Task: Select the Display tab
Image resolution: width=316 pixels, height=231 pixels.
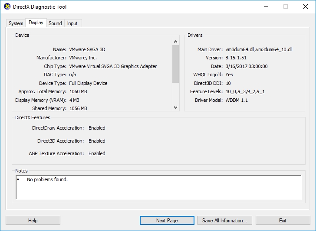Action: pos(36,23)
